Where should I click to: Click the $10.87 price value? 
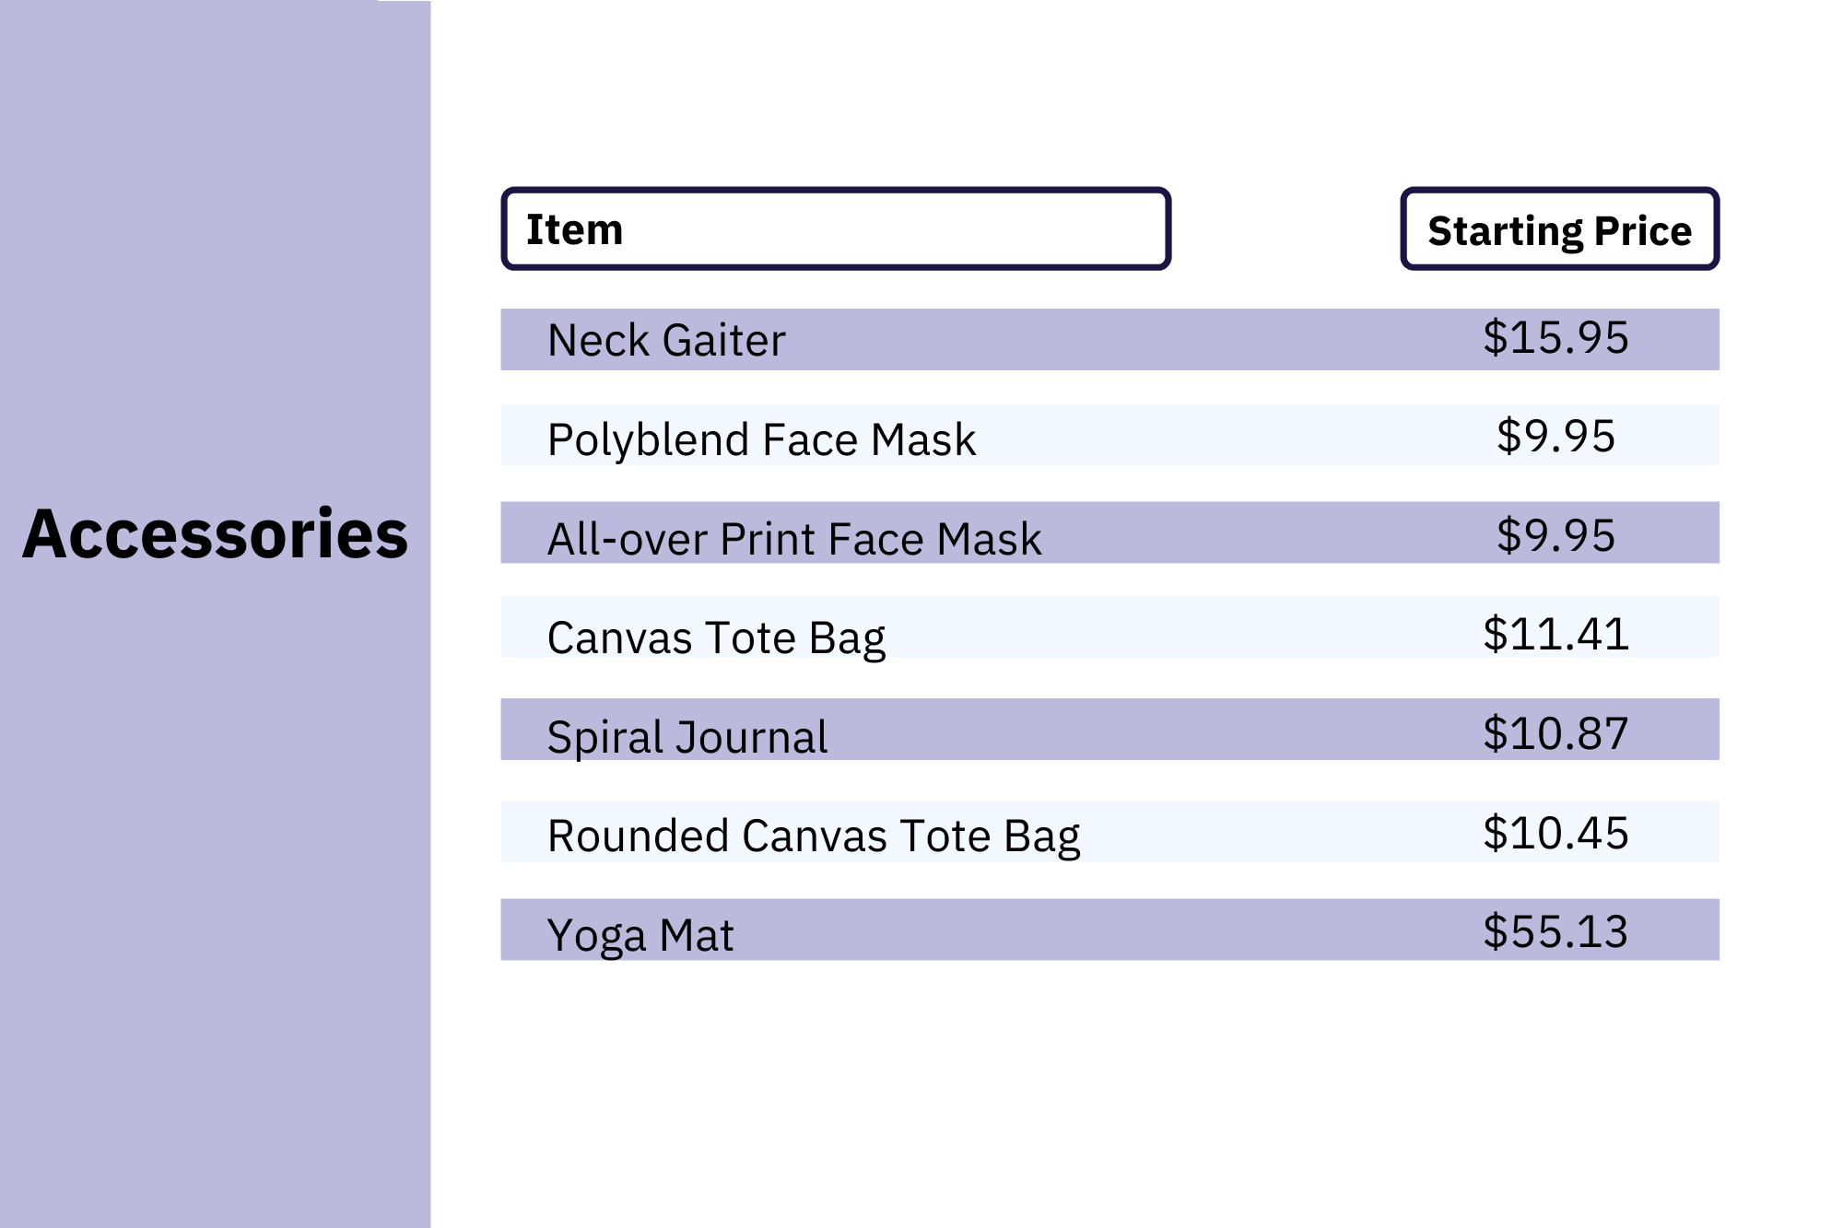click(1555, 733)
